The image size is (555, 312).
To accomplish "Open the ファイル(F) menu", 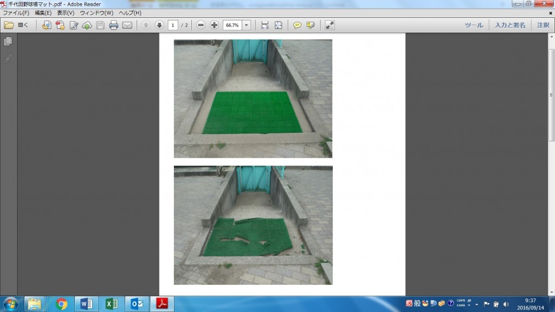I will pos(16,13).
